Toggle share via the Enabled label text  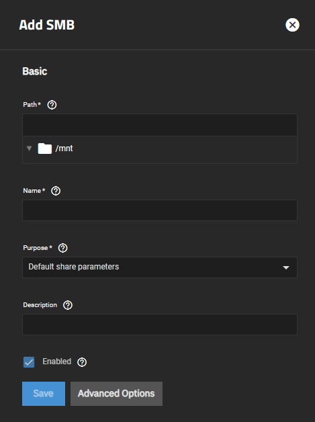pos(57,362)
